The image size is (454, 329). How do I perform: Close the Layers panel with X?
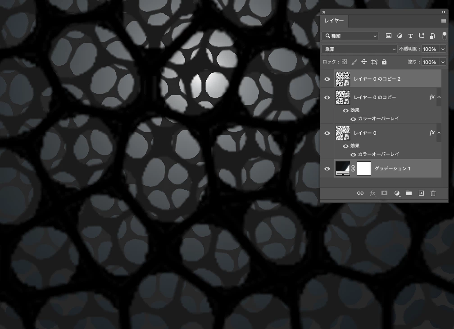(x=324, y=12)
